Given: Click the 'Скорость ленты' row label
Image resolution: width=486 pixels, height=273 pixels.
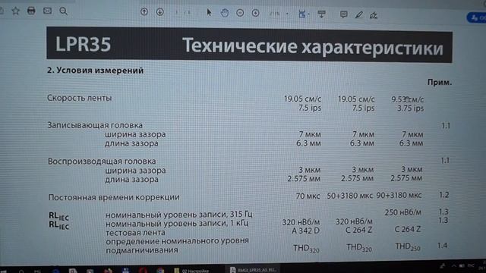Looking at the screenshot, I should (x=79, y=98).
